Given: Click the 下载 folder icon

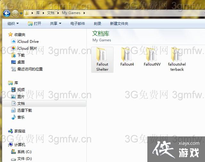Looking at the screenshot, I should 13,55.
